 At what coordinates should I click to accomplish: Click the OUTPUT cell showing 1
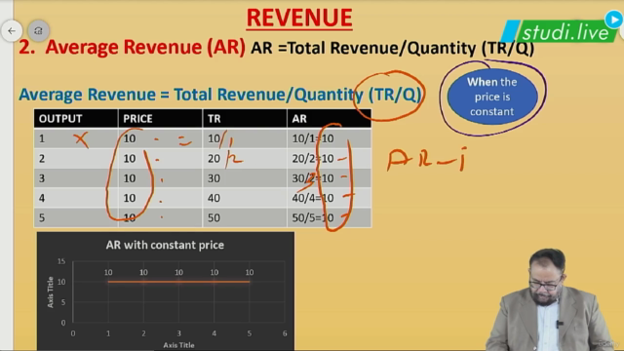[x=76, y=138]
